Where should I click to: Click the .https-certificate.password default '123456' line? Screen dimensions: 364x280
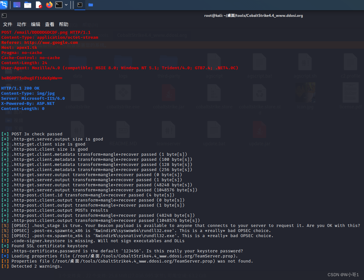(x=122, y=251)
